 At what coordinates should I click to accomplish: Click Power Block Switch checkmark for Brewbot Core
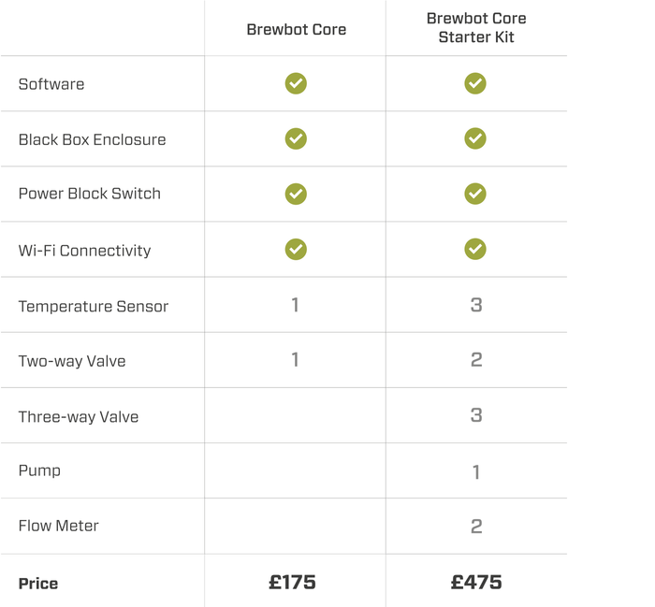pos(296,194)
